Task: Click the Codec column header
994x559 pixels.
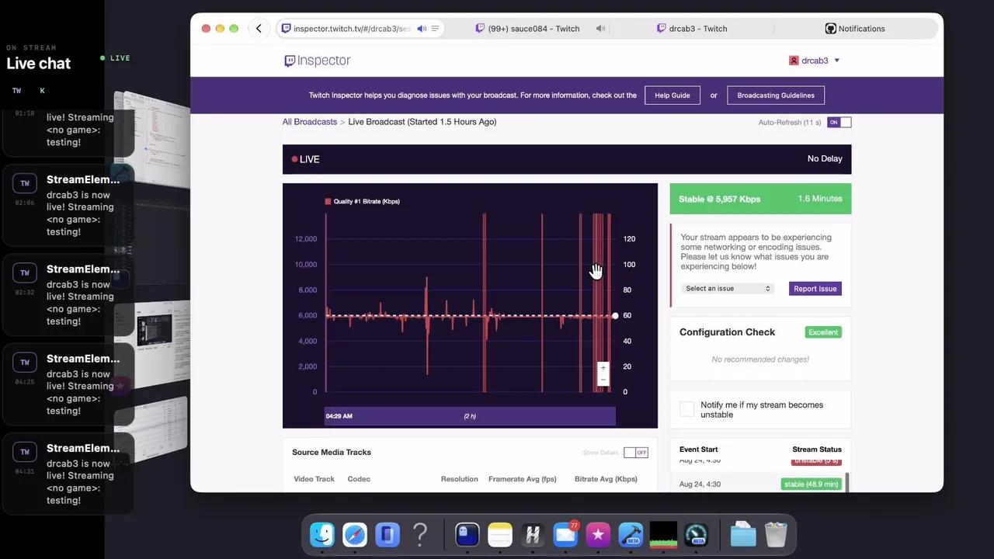Action: 359,479
